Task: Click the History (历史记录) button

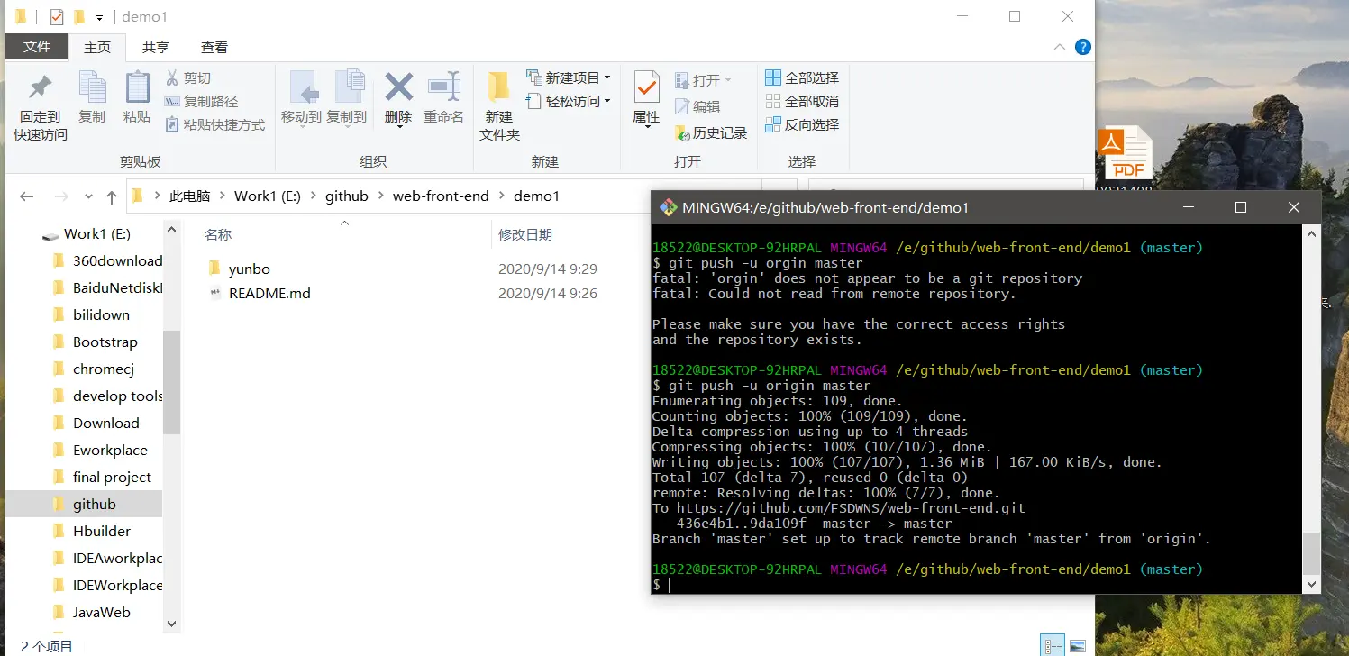Action: (711, 133)
